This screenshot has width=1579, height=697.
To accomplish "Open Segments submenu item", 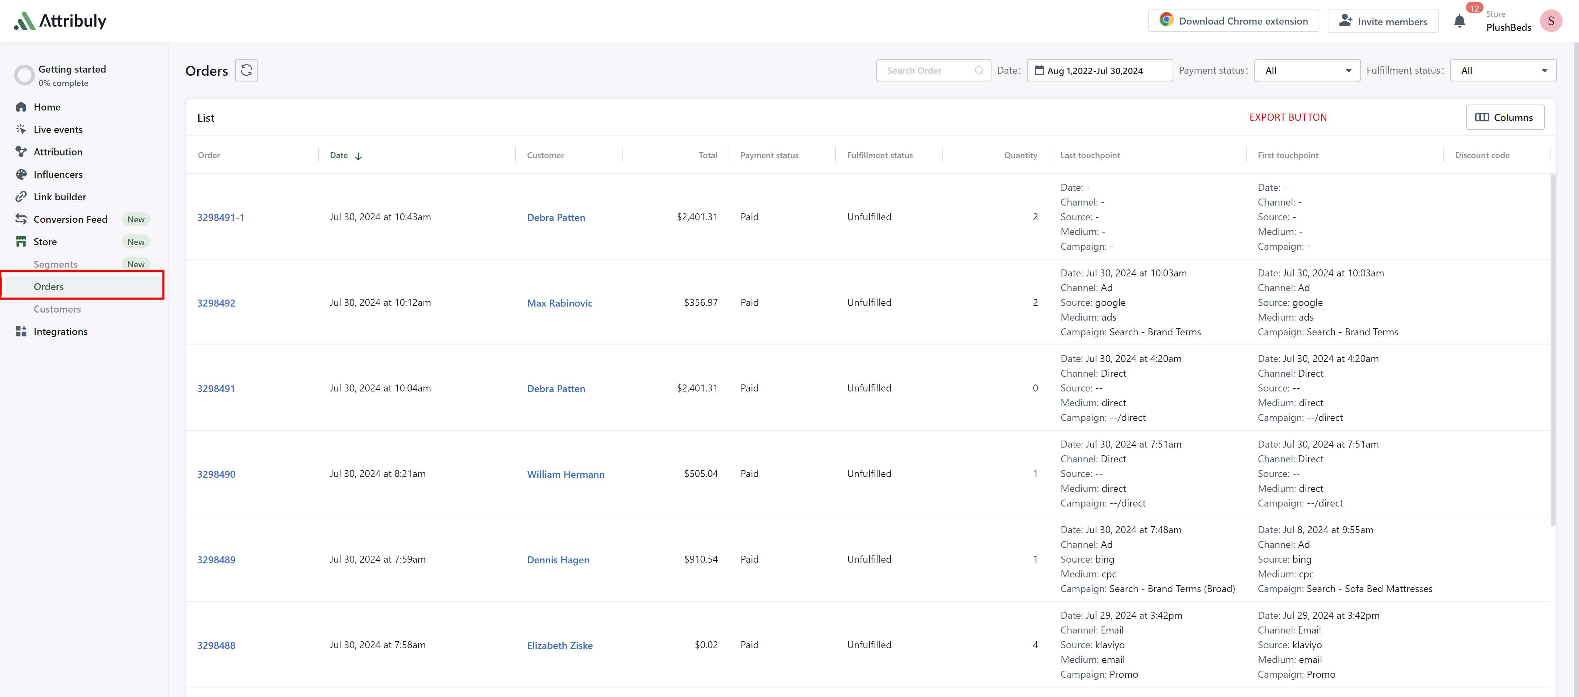I will pos(56,264).
